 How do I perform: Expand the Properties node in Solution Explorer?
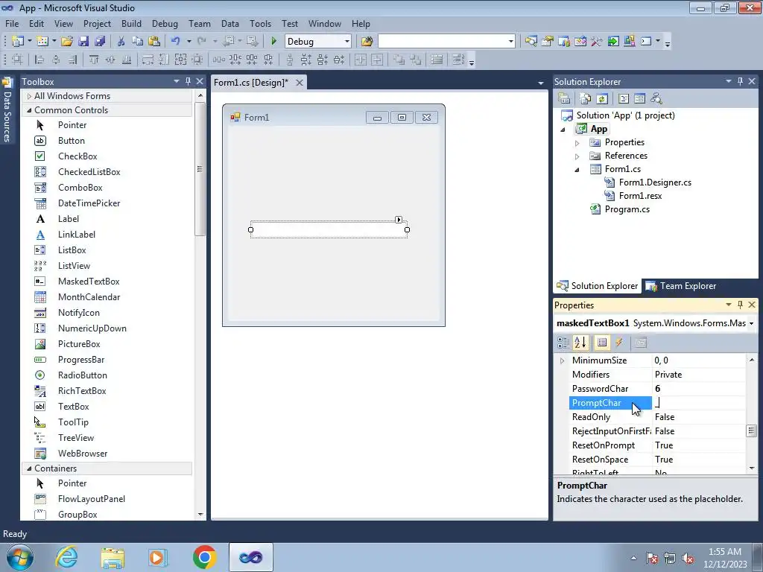pos(577,143)
